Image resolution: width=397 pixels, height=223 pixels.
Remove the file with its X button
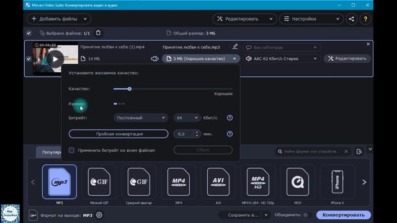[368, 44]
